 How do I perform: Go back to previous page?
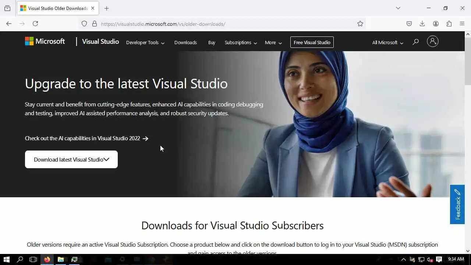click(x=9, y=24)
